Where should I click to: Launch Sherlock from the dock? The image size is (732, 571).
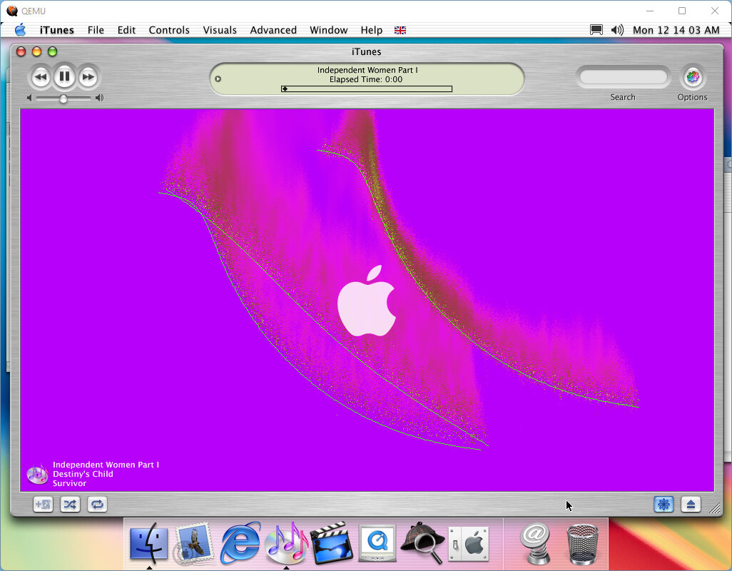[422, 544]
